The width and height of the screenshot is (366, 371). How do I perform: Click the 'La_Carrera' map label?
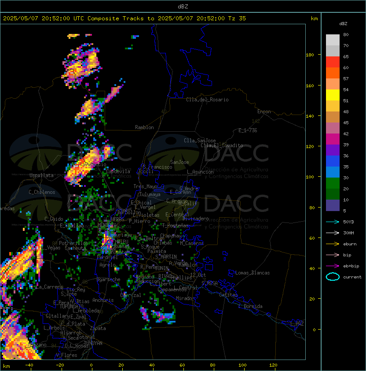click(49, 287)
